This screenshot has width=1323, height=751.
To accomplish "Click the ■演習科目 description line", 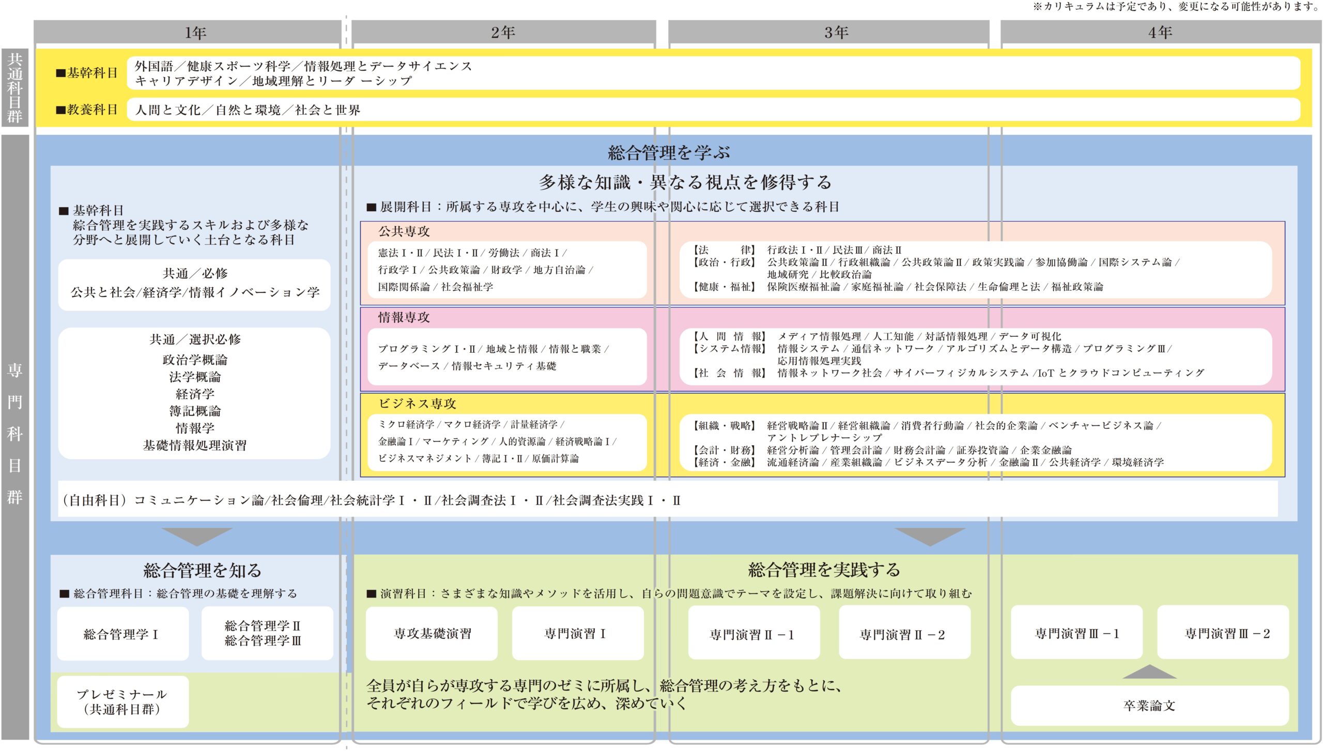I will (x=669, y=594).
